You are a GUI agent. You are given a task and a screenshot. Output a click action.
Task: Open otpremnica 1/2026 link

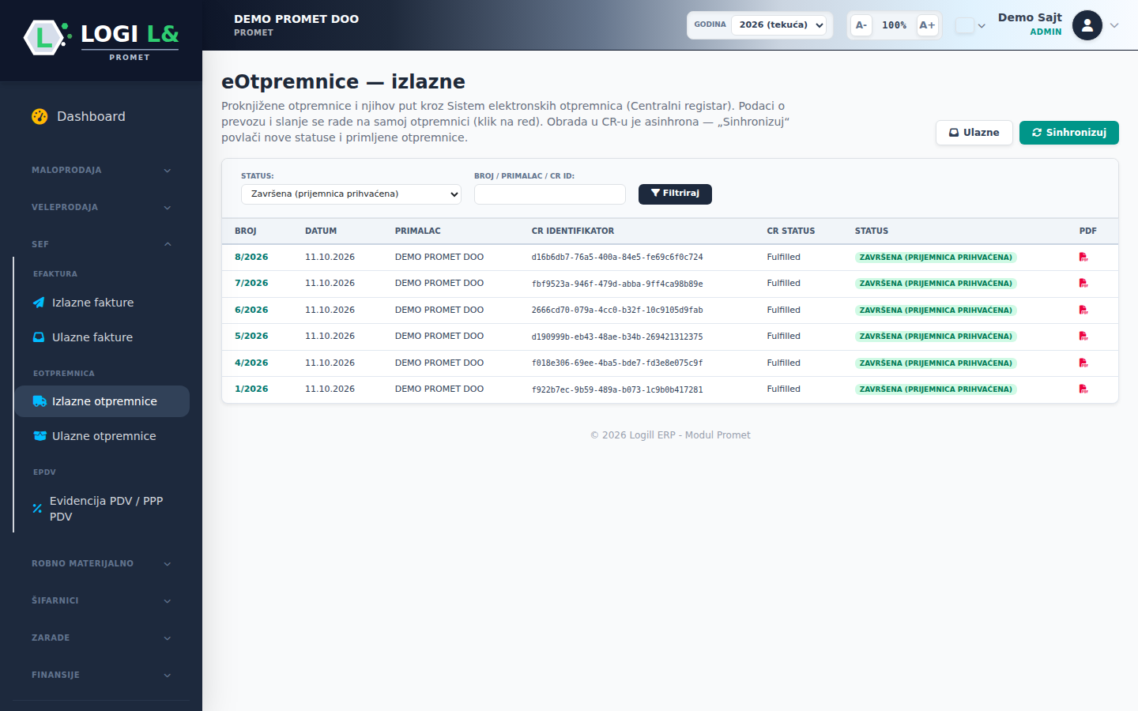[x=251, y=389]
